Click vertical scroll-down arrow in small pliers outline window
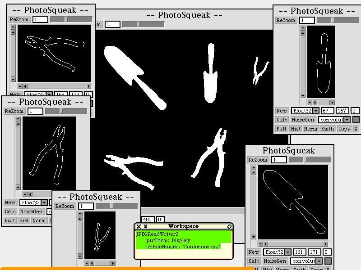This screenshot has width=361, height=270. (80, 256)
